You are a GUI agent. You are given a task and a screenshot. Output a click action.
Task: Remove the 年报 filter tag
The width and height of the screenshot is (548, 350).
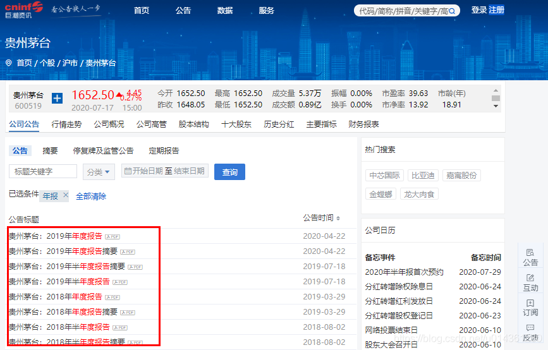click(x=66, y=195)
